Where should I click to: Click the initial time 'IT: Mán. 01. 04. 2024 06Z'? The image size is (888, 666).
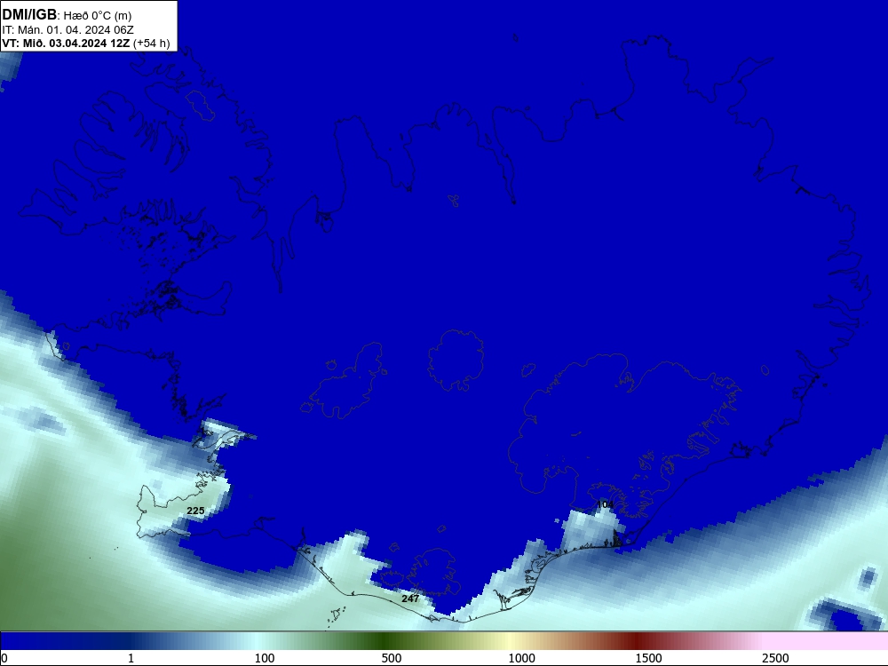coord(68,30)
